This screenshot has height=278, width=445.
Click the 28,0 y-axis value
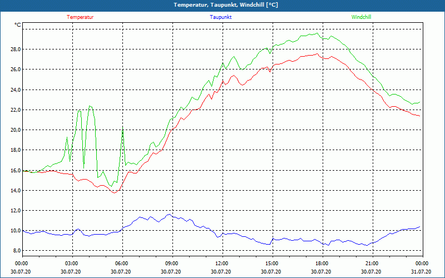[x=16, y=49]
